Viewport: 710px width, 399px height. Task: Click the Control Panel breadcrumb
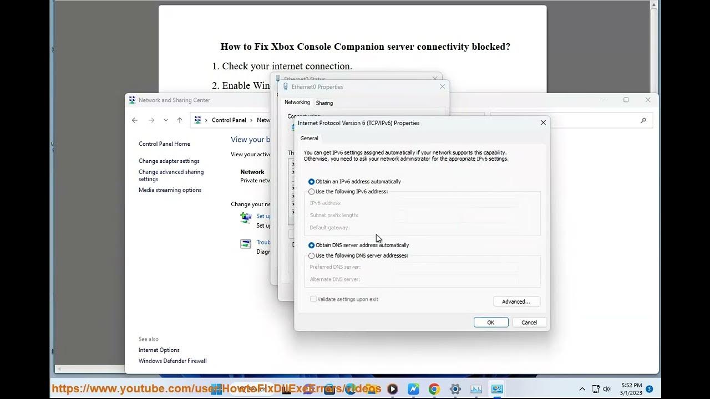tap(229, 120)
